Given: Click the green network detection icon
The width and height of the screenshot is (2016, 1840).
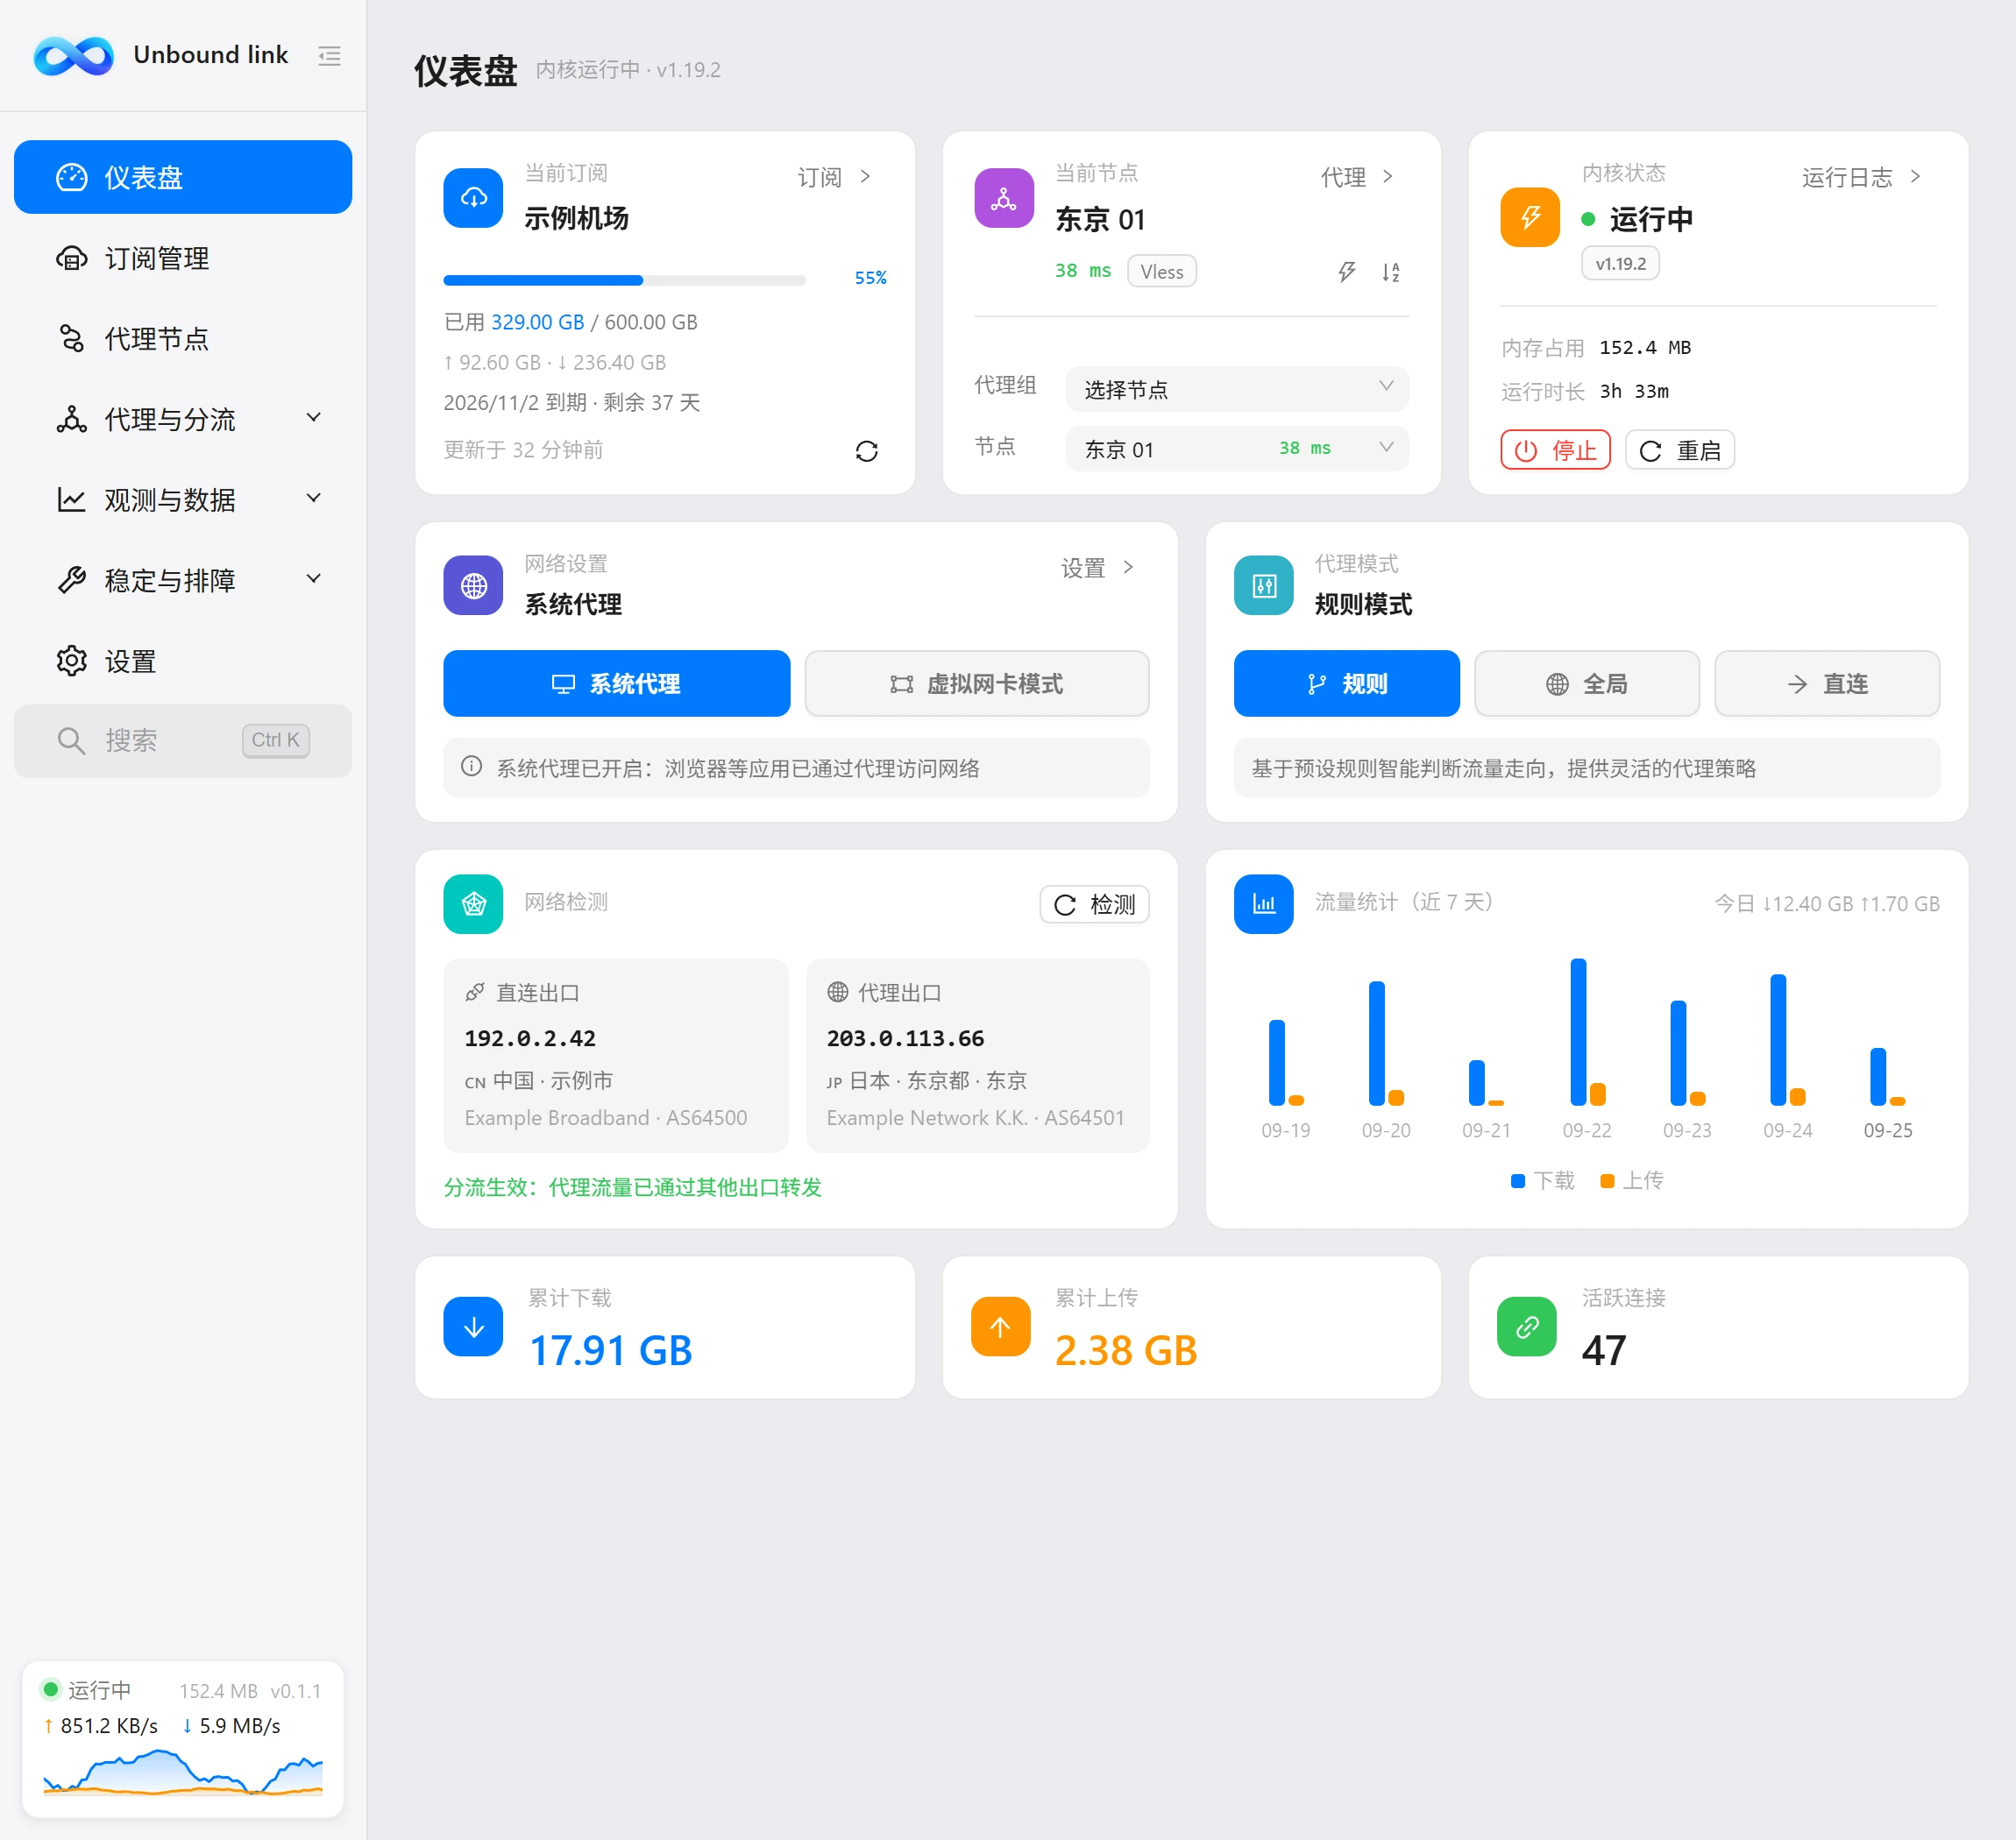Looking at the screenshot, I should tap(473, 904).
